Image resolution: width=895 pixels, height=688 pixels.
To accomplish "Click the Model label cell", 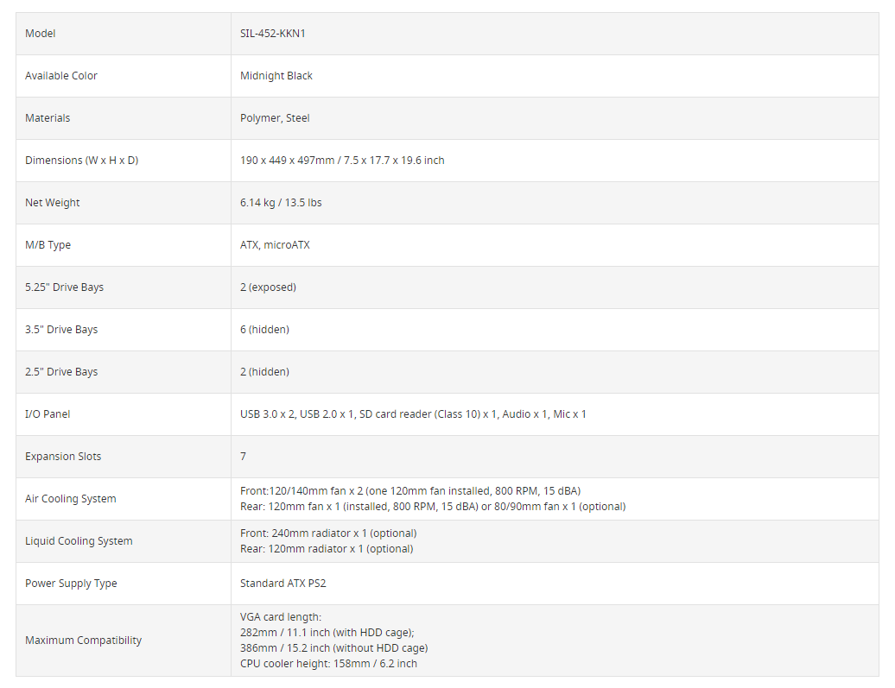I will 41,34.
